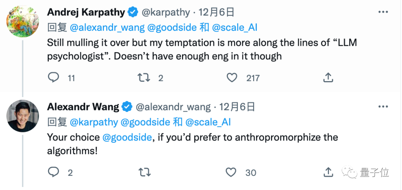Reply to Alexandr Wang's tweet
The height and width of the screenshot is (190, 402).
point(54,172)
